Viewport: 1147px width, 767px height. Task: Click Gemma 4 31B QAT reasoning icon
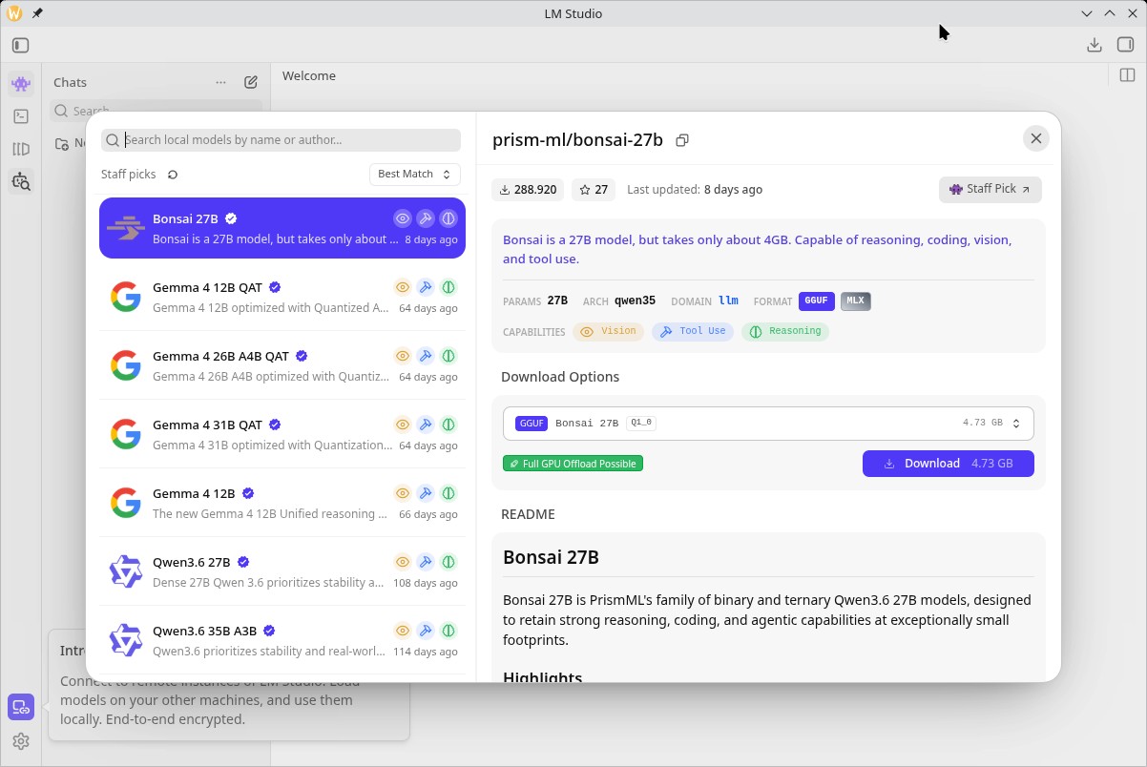pyautogui.click(x=448, y=425)
